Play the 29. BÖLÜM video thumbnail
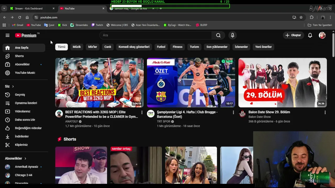335x188 pixels. [x=283, y=83]
